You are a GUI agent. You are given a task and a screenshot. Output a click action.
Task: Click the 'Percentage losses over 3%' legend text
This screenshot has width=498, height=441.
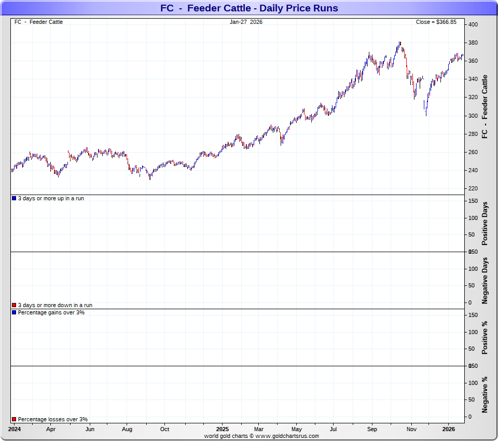click(x=53, y=419)
